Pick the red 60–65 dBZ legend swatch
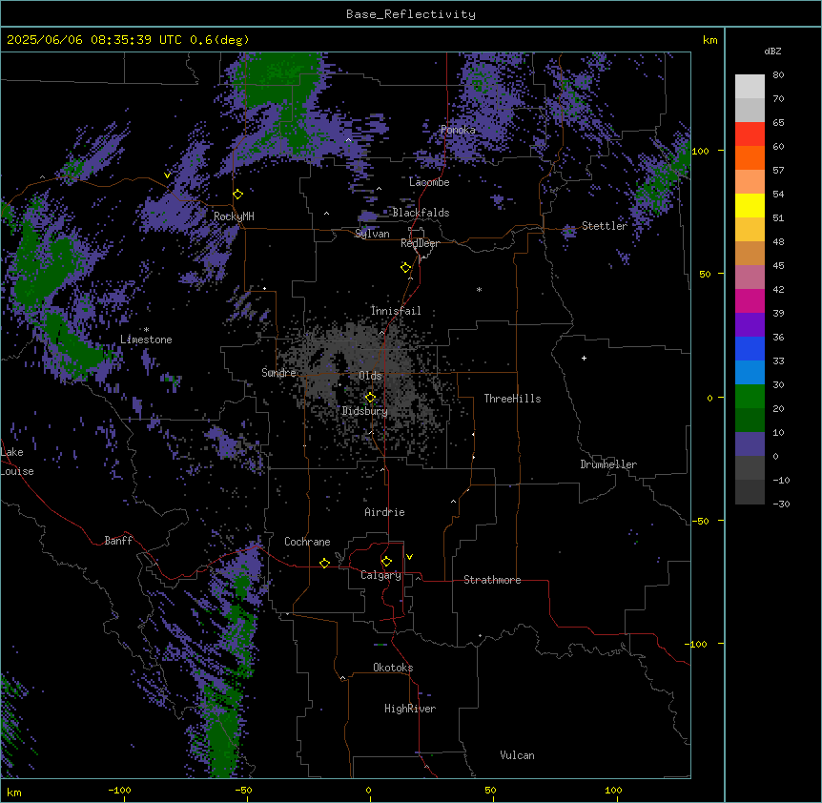Image resolution: width=822 pixels, height=803 pixels. pos(750,134)
